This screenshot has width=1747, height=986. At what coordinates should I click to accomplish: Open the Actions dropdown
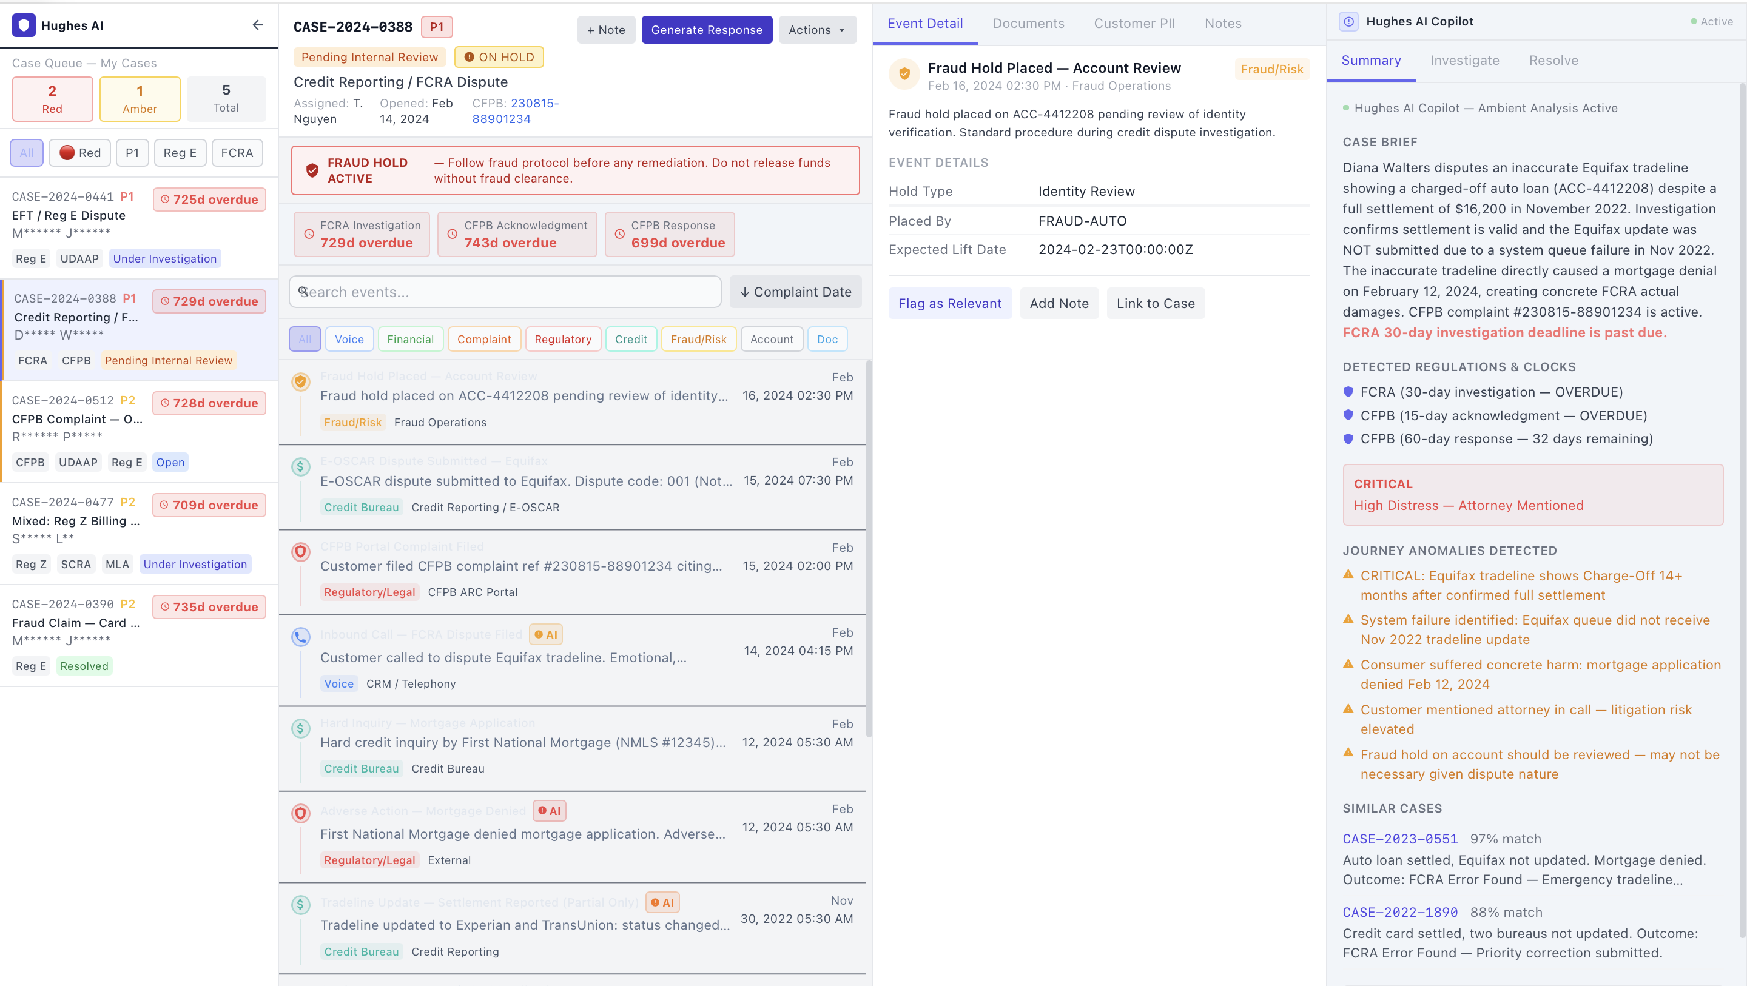coord(816,29)
